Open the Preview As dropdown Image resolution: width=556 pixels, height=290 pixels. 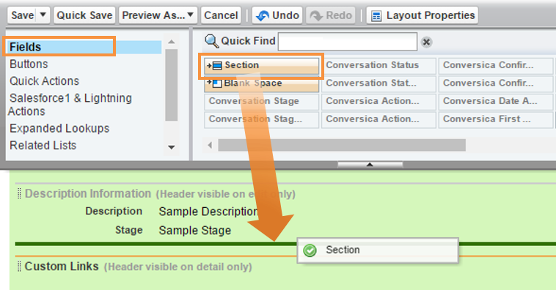158,15
